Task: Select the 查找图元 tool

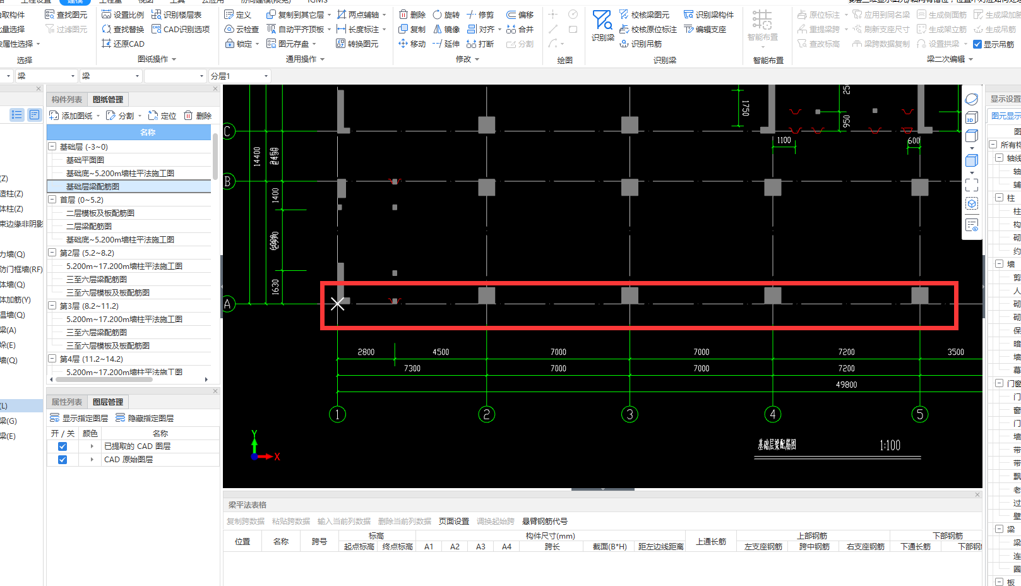Action: point(66,15)
